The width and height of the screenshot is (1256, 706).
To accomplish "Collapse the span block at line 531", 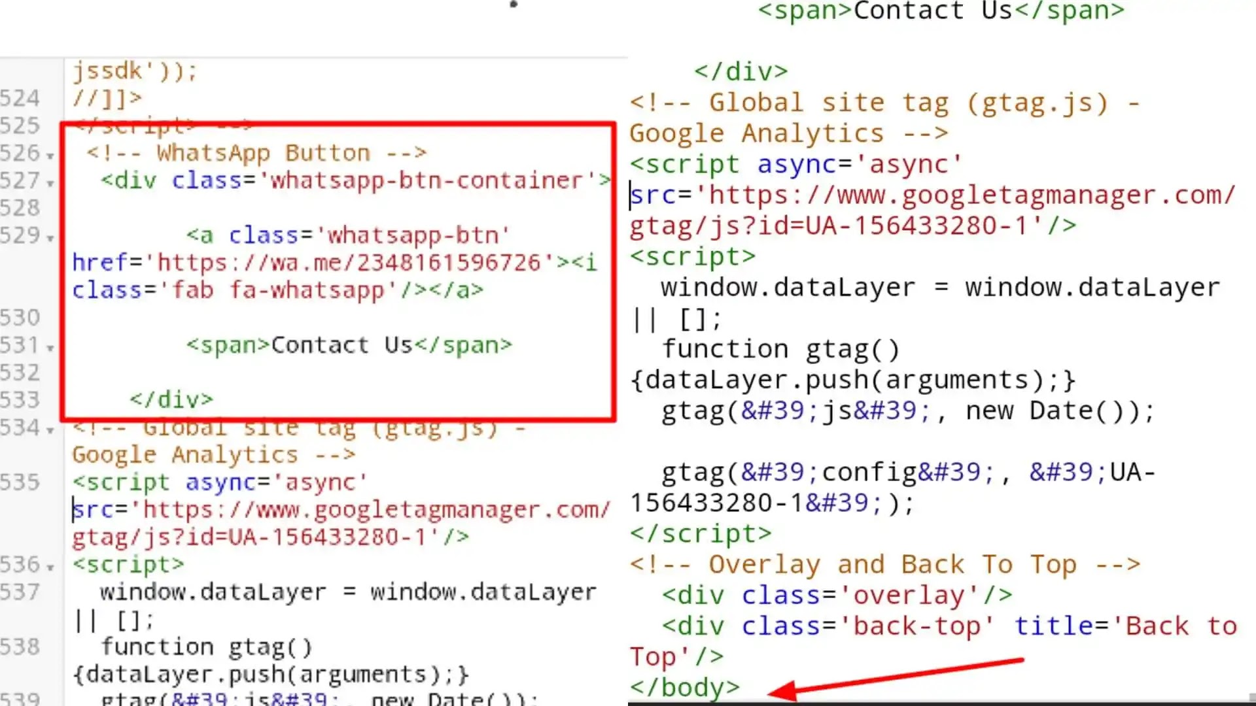I will (x=50, y=348).
